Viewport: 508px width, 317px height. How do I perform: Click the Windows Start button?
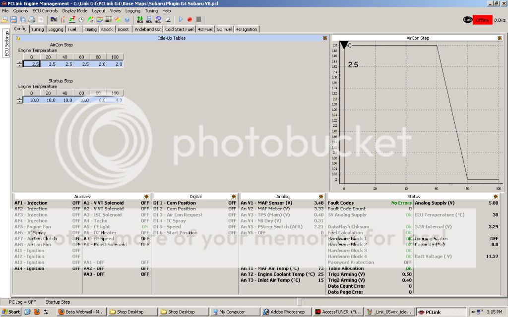click(11, 312)
